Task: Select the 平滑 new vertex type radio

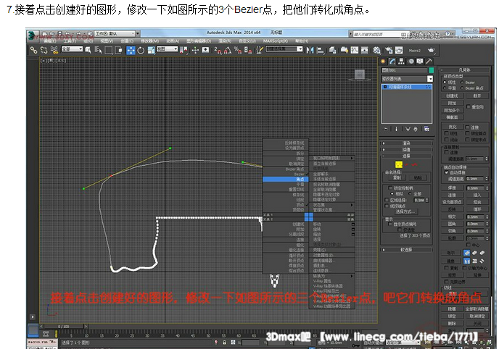Action: (x=445, y=88)
